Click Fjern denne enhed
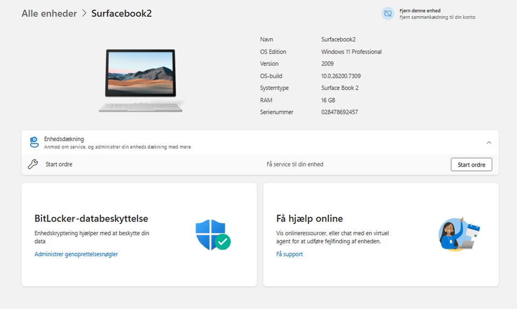517x309 pixels. pyautogui.click(x=420, y=11)
